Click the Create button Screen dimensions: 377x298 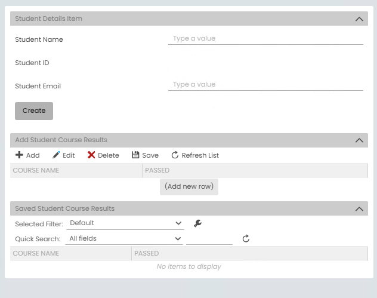point(34,111)
